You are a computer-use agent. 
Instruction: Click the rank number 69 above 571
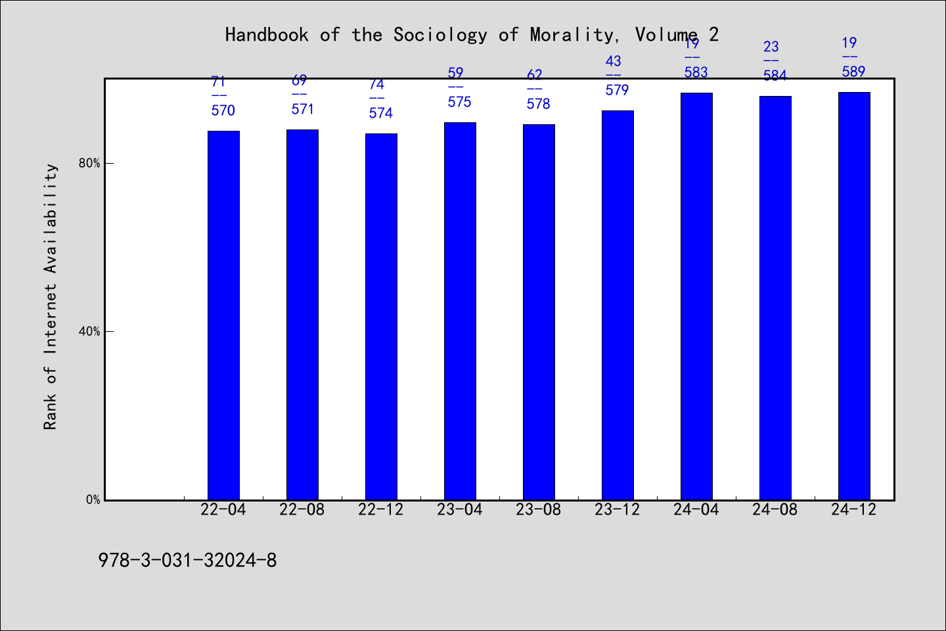299,80
